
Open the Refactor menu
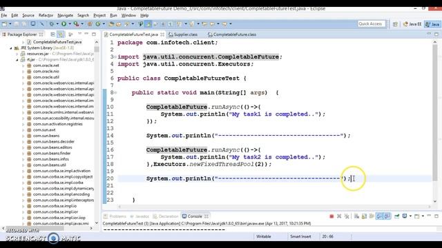pos(46,15)
